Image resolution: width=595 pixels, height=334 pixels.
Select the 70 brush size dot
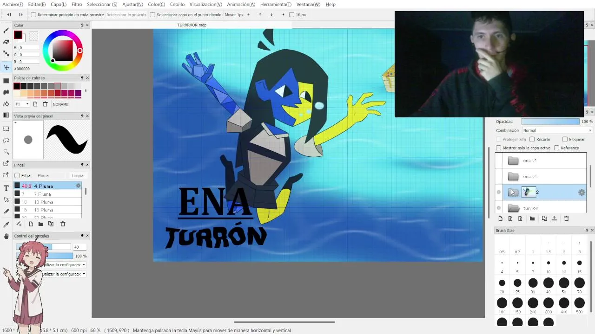tap(579, 283)
